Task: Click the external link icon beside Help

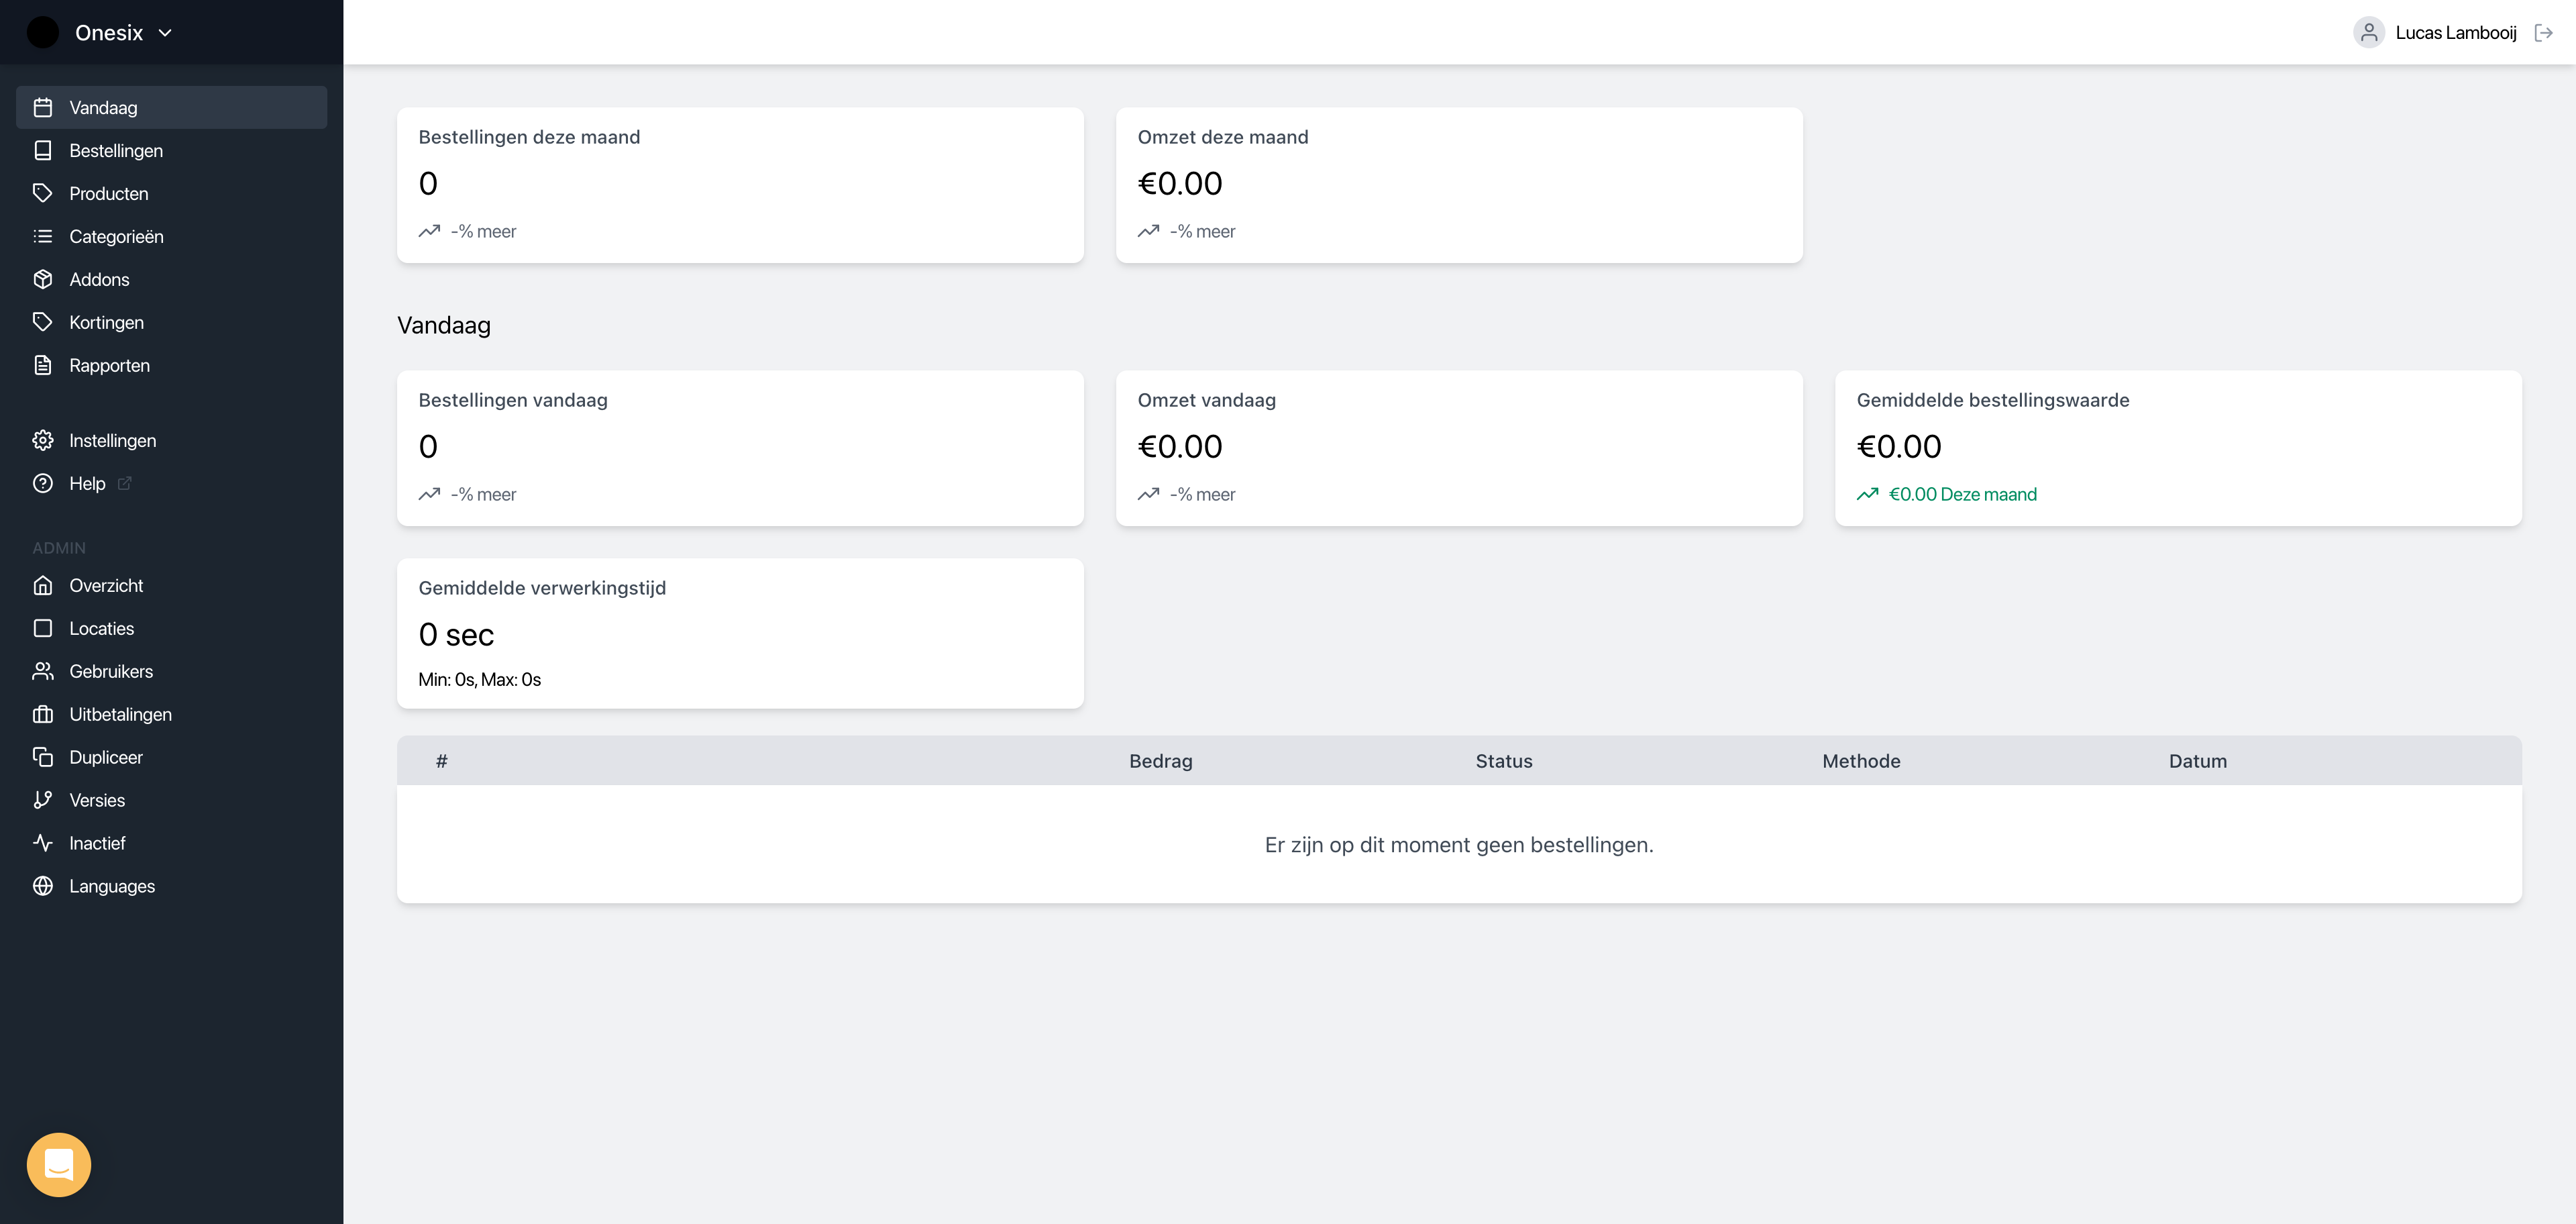Action: coord(125,483)
